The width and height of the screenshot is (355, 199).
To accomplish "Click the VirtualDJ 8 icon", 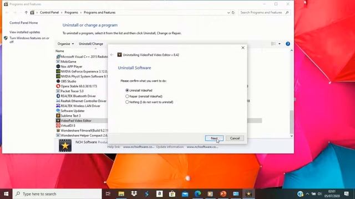I will pyautogui.click(x=58, y=125).
